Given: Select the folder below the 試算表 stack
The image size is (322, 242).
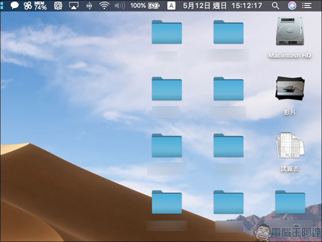Looking at the screenshot, I should pos(290,202).
